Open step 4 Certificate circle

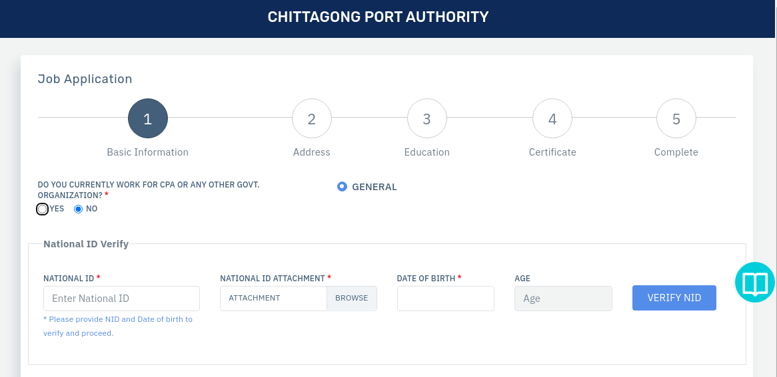click(x=552, y=118)
